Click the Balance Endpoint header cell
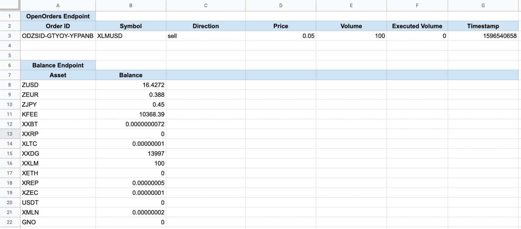 (58, 65)
